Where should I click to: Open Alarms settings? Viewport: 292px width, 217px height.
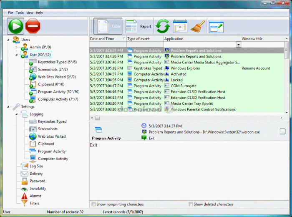pos(35,196)
